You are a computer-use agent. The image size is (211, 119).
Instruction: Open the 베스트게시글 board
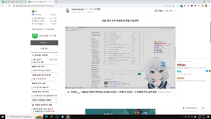pyautogui.click(x=38, y=62)
